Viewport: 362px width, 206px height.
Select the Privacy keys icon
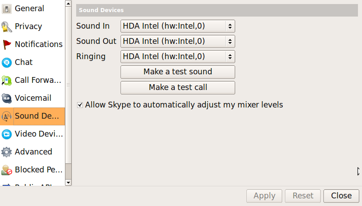tap(6, 27)
